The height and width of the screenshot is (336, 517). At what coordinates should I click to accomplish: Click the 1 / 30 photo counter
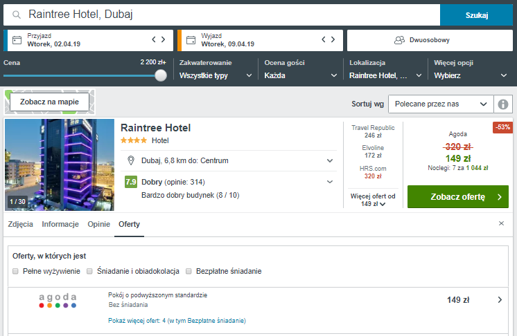pos(17,202)
